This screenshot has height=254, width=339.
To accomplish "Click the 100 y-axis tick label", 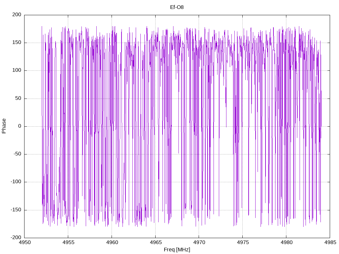I will pyautogui.click(x=17, y=70).
